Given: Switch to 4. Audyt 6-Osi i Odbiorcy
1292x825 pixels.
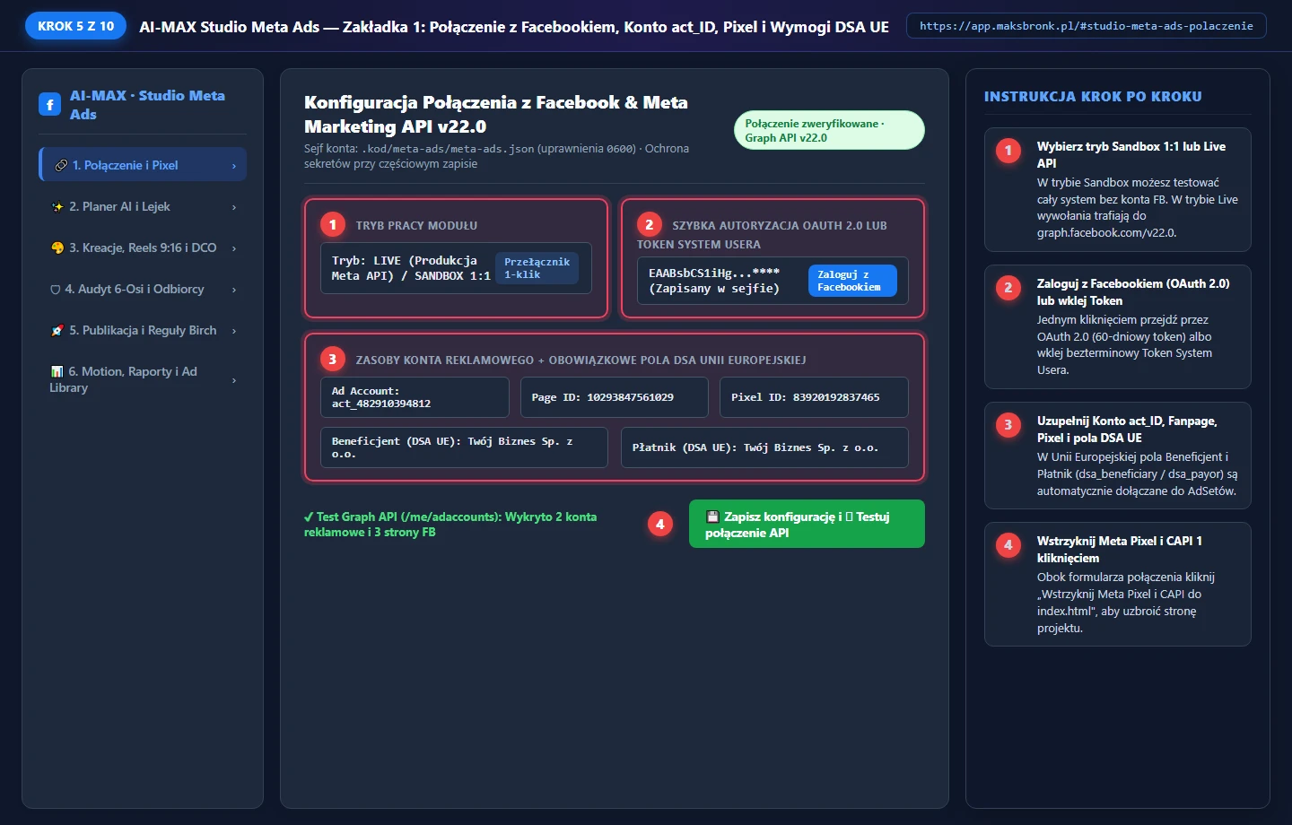Looking at the screenshot, I should point(144,289).
